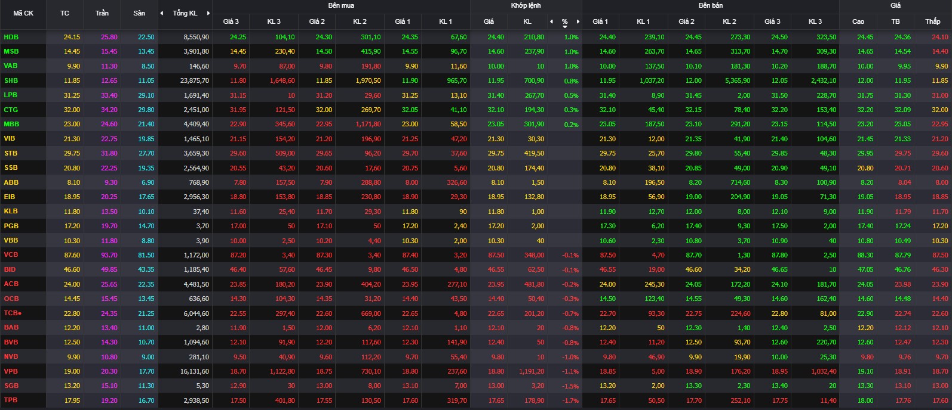Click the Cao column header
Viewport: 952px width, 410px height.
[x=858, y=21]
